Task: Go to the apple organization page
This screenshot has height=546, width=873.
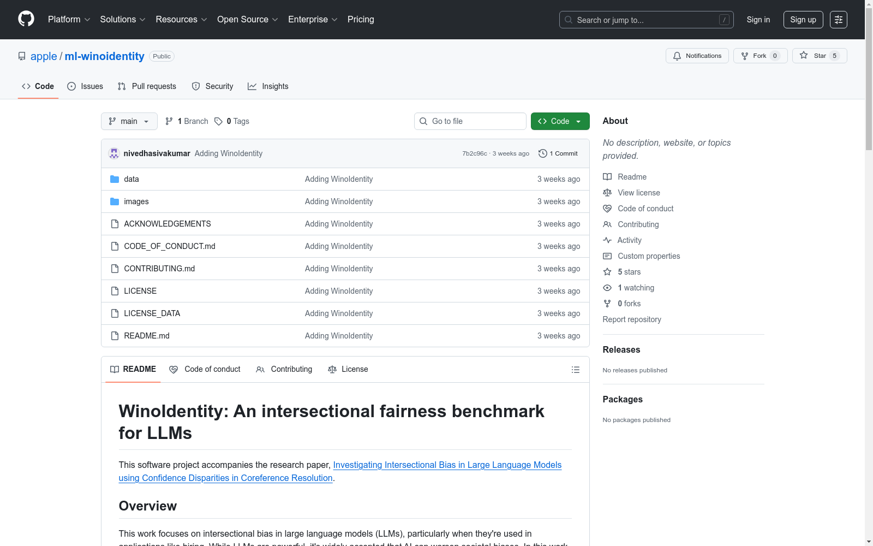Action: pos(44,56)
